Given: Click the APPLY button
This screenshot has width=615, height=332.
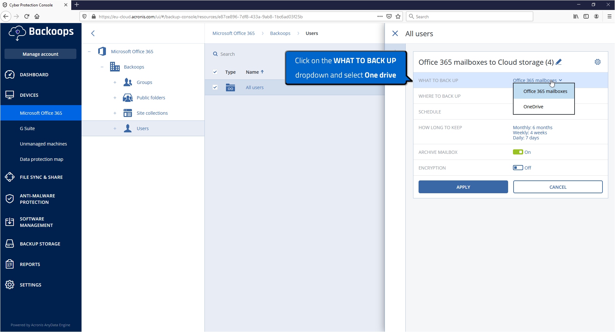Looking at the screenshot, I should pos(463,187).
